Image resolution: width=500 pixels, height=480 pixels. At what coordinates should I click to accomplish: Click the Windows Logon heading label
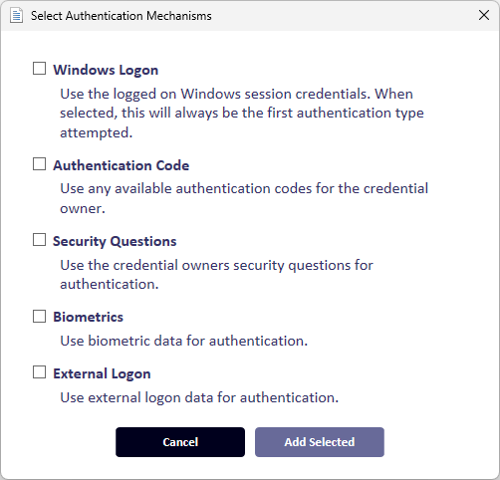coord(106,70)
